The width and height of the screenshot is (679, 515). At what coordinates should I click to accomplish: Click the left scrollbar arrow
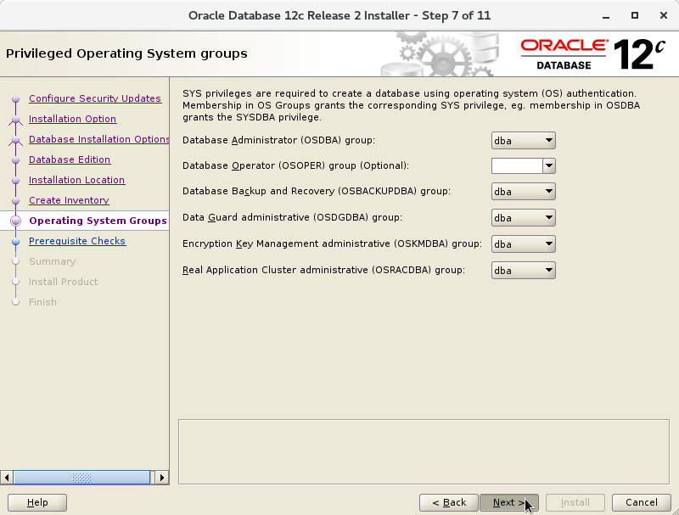[x=8, y=478]
